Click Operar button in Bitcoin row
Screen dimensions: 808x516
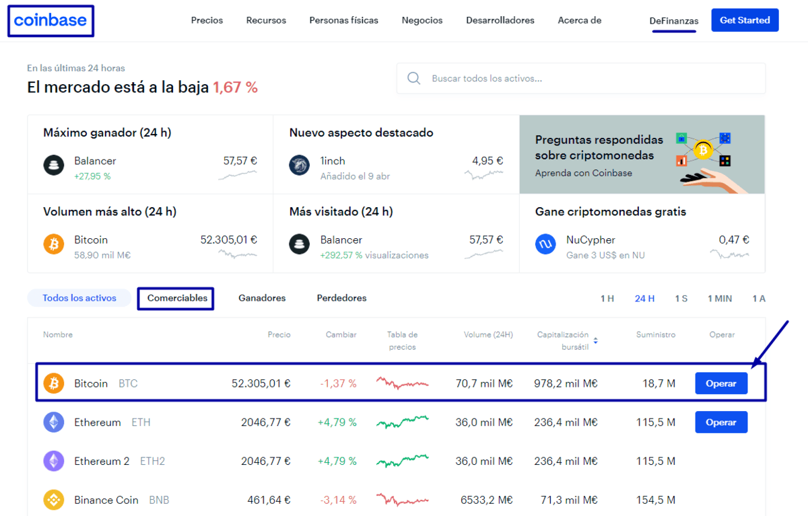pyautogui.click(x=721, y=383)
